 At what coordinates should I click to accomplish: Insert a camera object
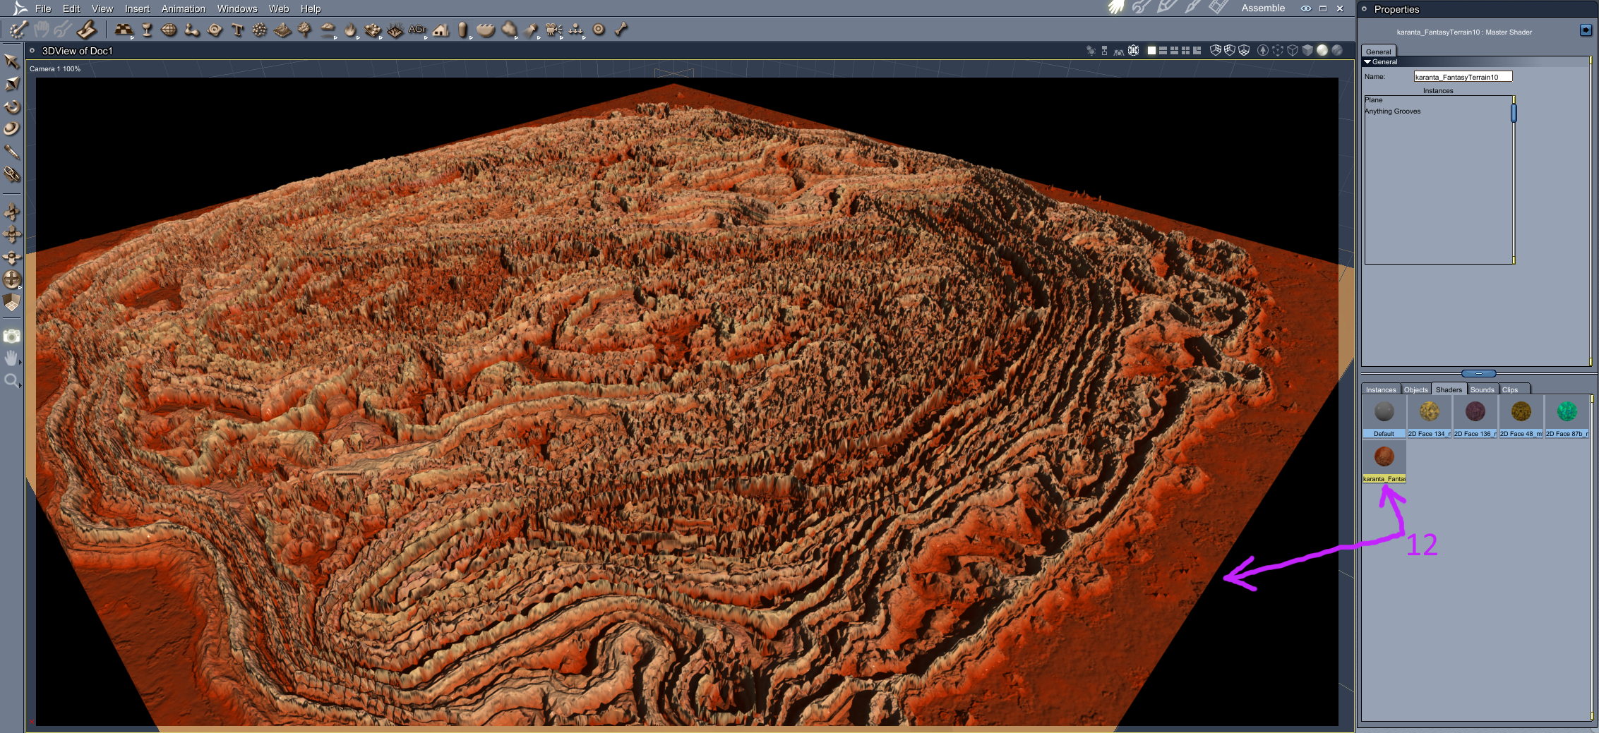tap(553, 30)
